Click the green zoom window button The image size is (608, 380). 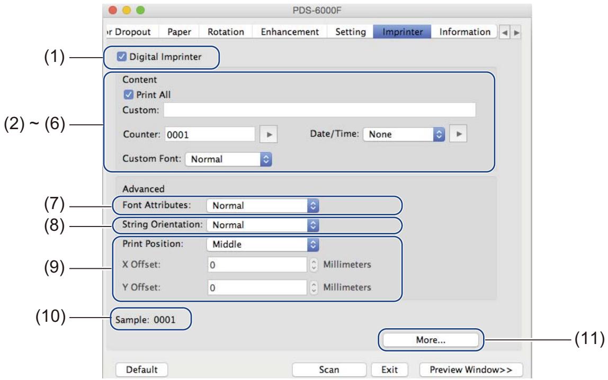(x=141, y=11)
